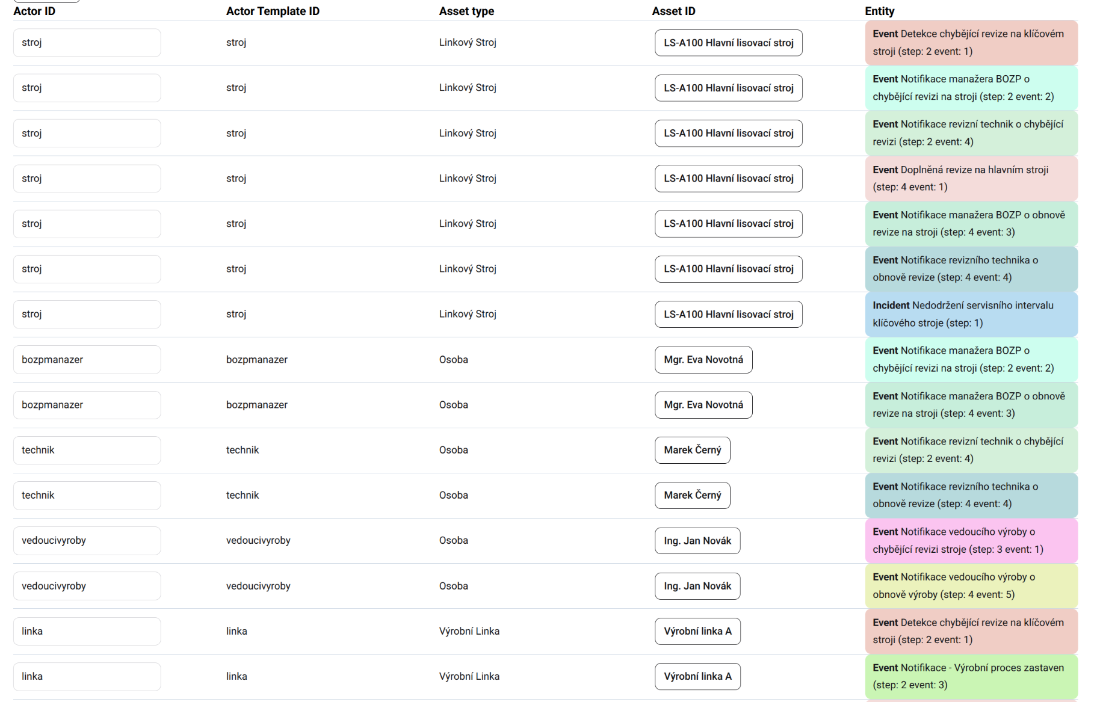Screen dimensions: 1097x702
Task: Open the Doplněná revize na hlavním stroji event
Action: (971, 178)
